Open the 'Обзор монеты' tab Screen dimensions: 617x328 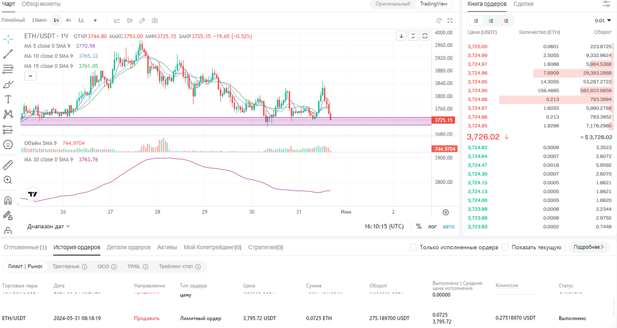[41, 4]
